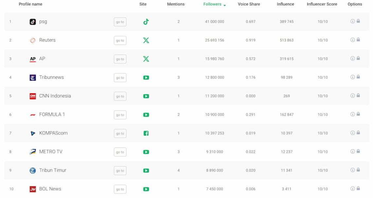Screen dimensions: 373x198
Task: Sort table by Profile name header
Action: [x=30, y=4]
